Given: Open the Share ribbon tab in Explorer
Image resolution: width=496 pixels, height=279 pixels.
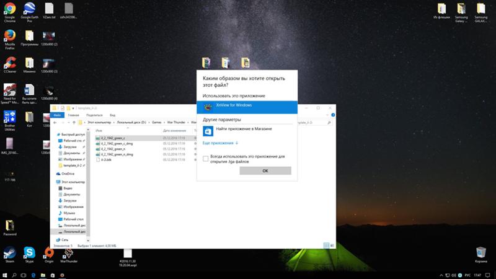Looking at the screenshot, I should 94,115.
